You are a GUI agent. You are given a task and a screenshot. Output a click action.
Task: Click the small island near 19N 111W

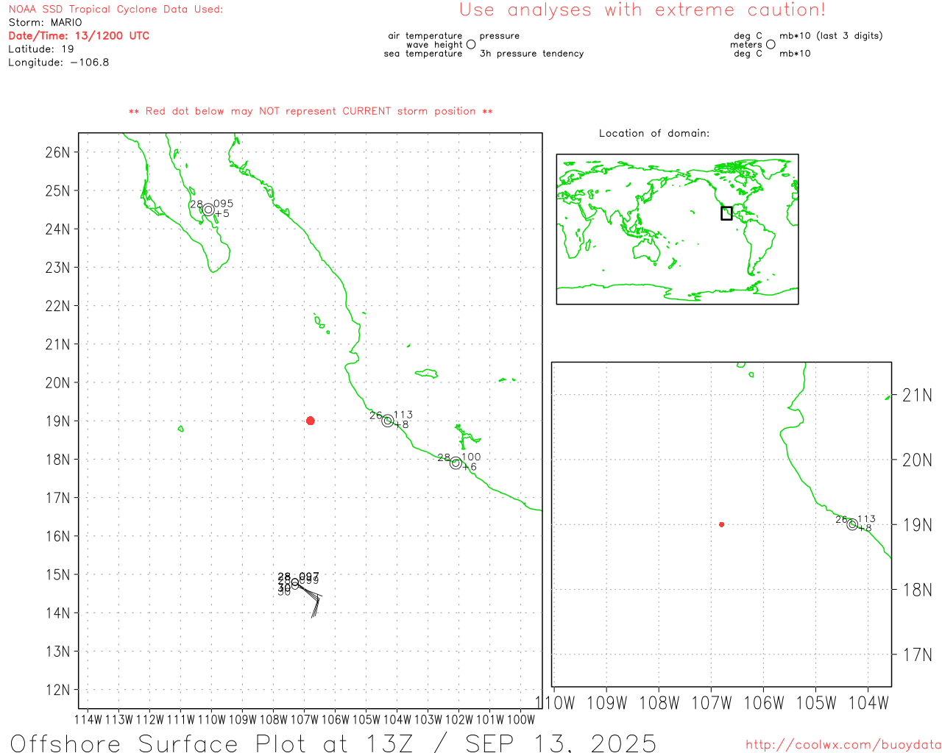(180, 429)
